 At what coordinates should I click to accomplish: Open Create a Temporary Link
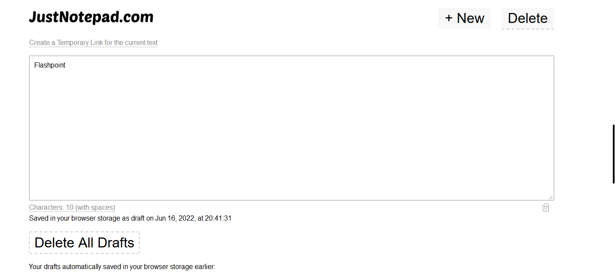click(x=93, y=43)
